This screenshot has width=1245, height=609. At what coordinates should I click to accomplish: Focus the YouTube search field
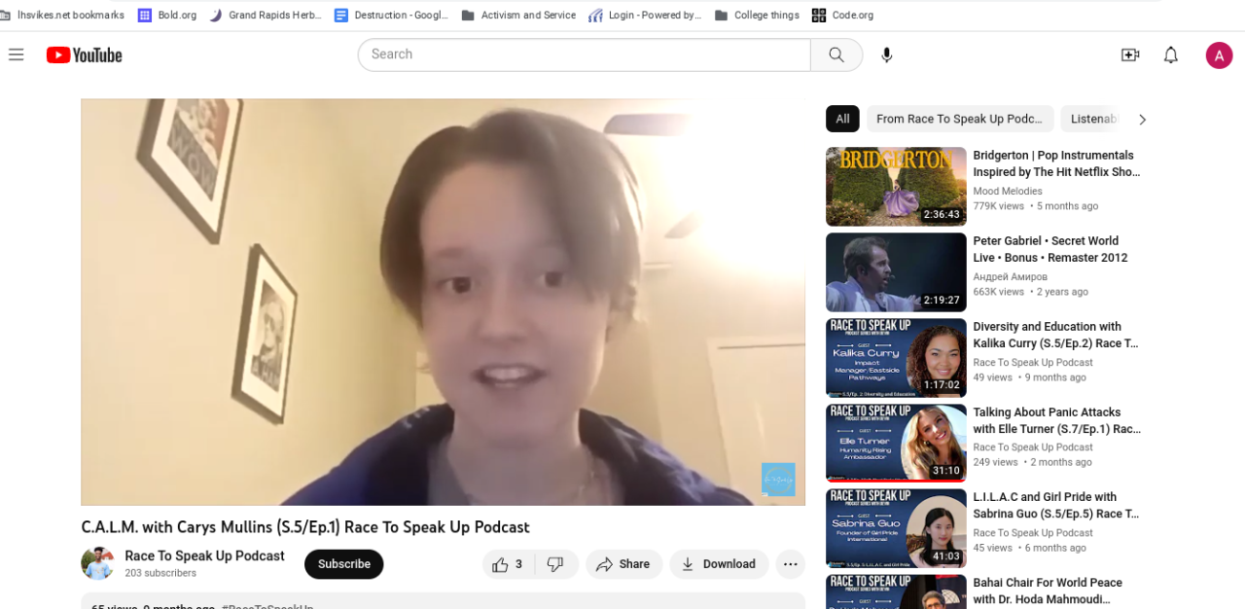click(x=584, y=54)
